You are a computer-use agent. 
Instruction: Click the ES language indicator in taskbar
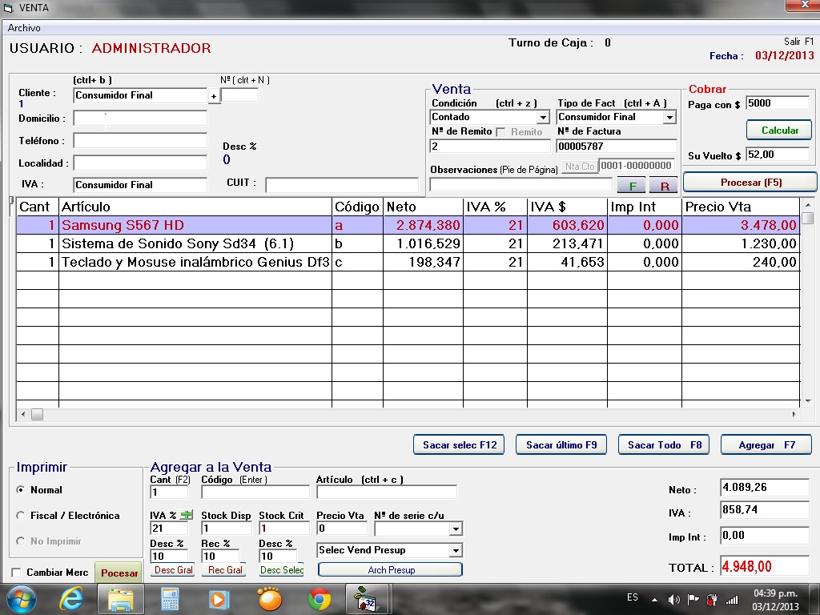point(633,597)
